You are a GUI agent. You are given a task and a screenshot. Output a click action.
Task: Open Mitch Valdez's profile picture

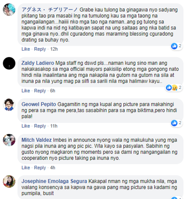click(x=9, y=140)
